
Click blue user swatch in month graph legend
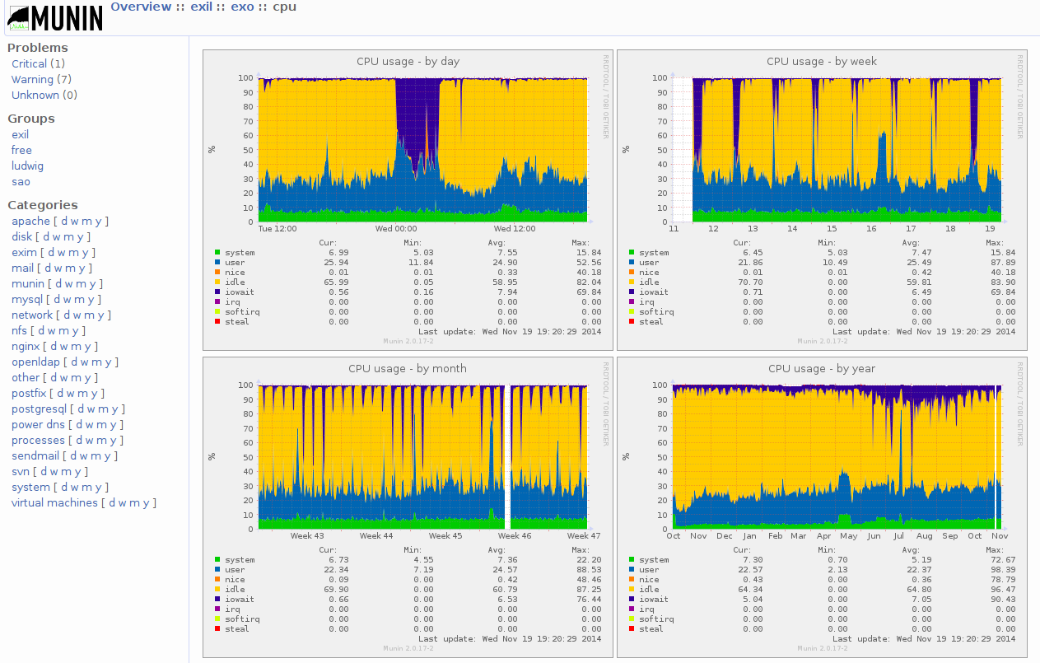[x=217, y=570]
